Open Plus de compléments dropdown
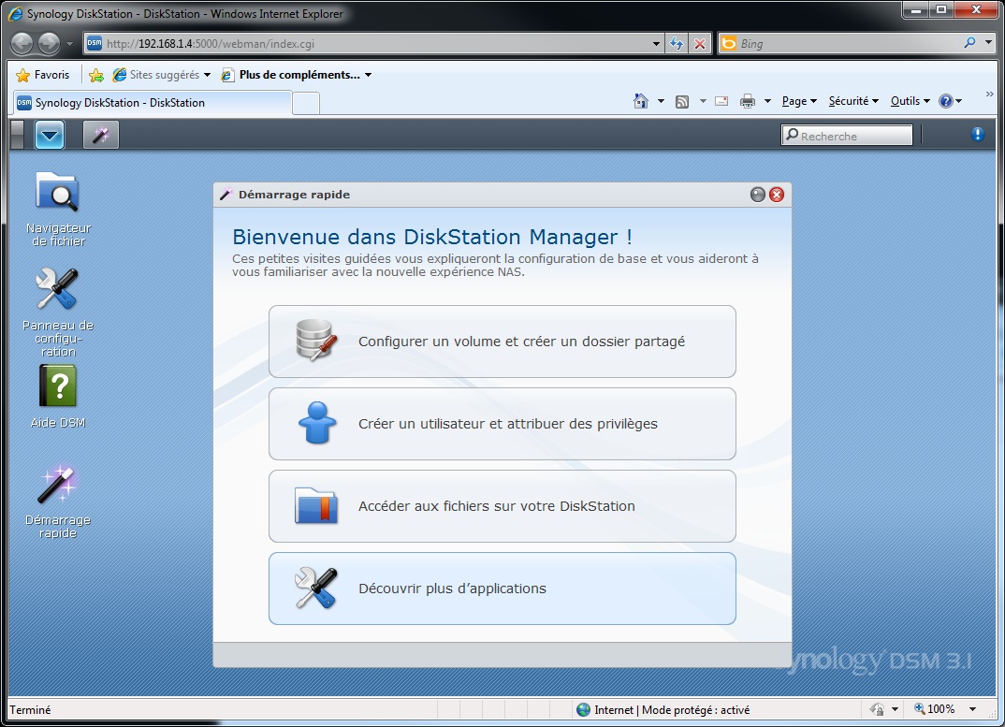 [x=368, y=75]
